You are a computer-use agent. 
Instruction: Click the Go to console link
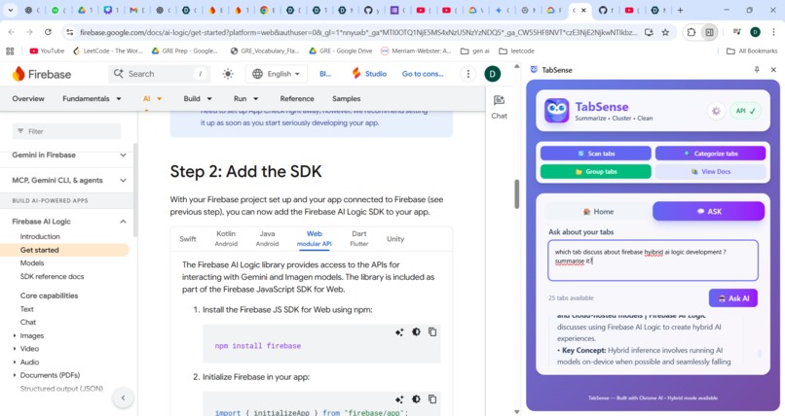[423, 74]
